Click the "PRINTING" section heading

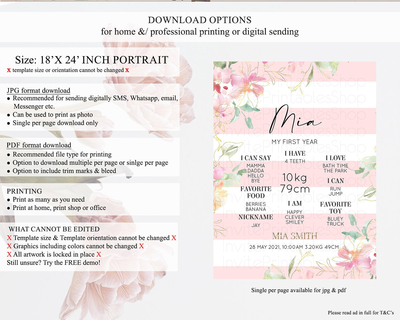(x=25, y=191)
